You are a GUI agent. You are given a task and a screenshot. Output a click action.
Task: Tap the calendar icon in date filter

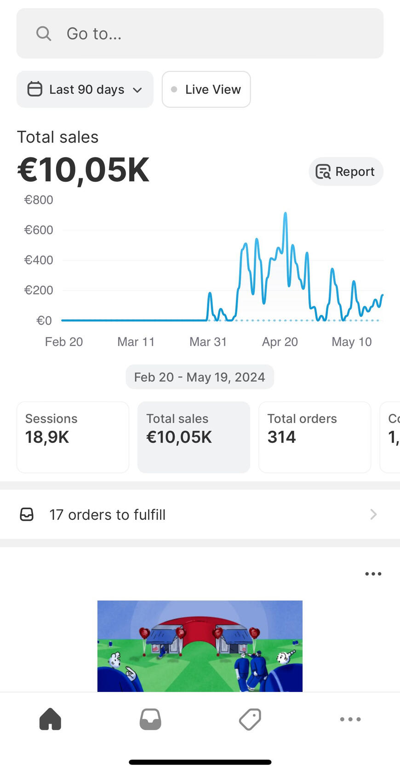tap(35, 89)
